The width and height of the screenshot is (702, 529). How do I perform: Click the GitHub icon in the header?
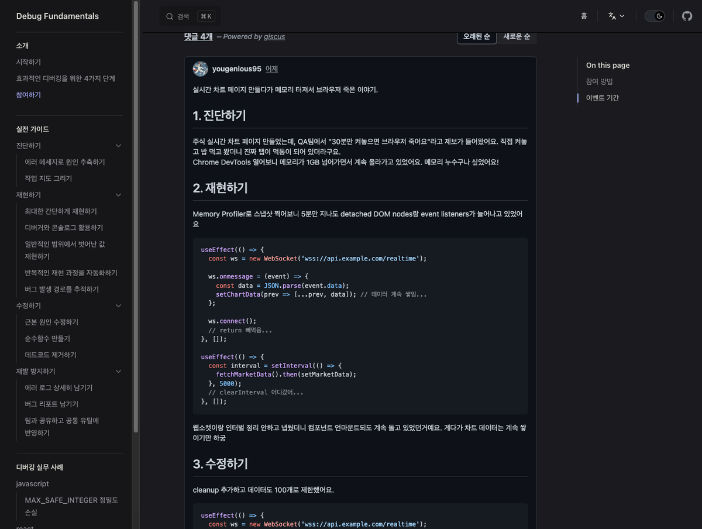tap(687, 16)
